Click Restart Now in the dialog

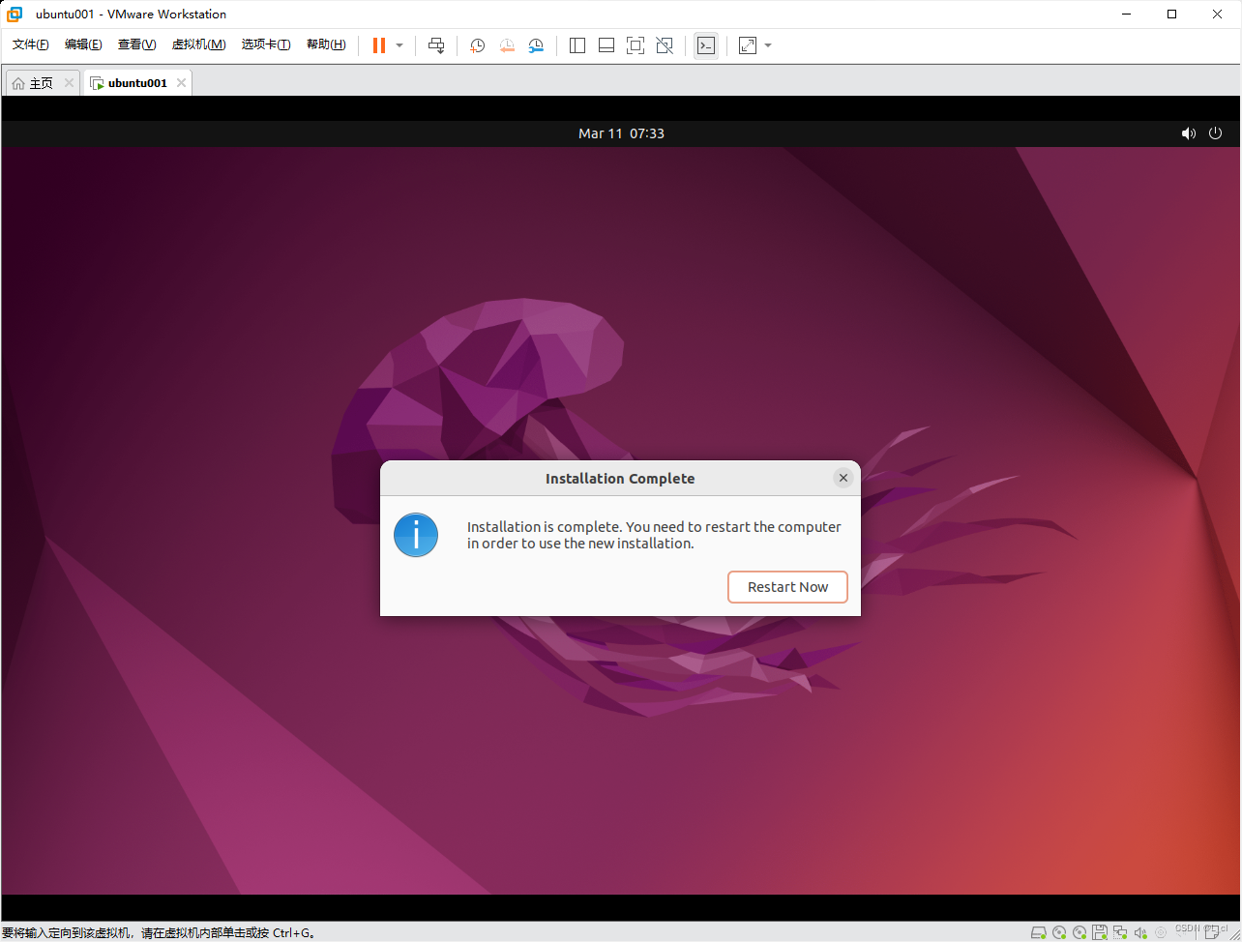pos(787,587)
